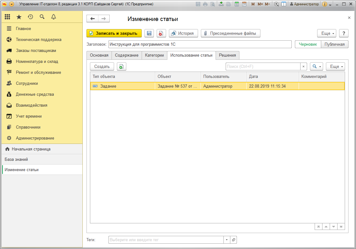Go forward with the right arrow
The height and width of the screenshot is (249, 356).
[x=104, y=18]
